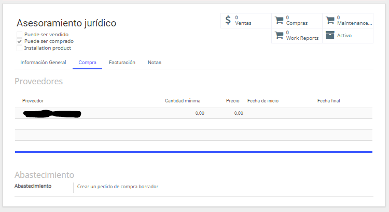Click the Maintenance shopping cart icon

point(330,20)
